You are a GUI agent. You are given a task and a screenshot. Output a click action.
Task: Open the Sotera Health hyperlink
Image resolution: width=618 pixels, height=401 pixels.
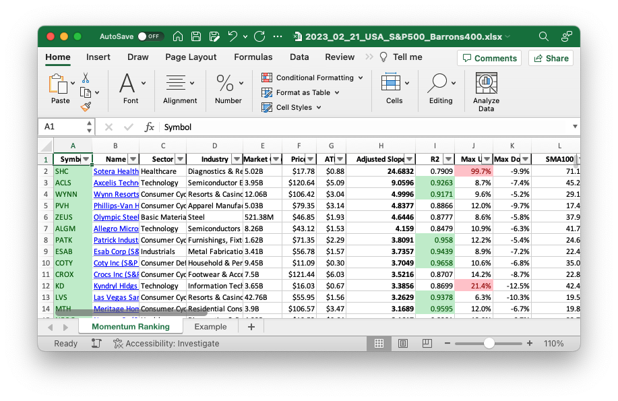(116, 171)
